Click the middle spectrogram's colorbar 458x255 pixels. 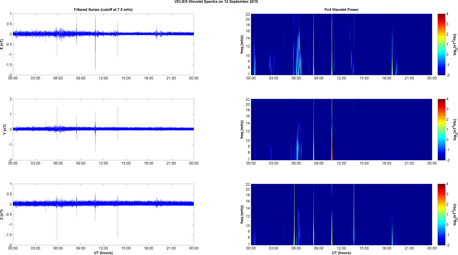pyautogui.click(x=441, y=129)
